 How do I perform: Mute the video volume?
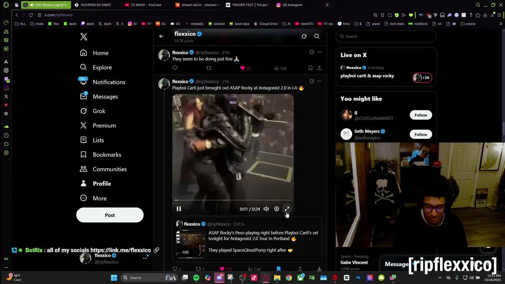click(x=266, y=209)
